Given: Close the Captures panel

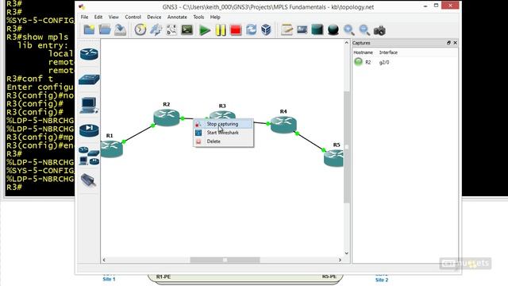Looking at the screenshot, I should point(455,42).
